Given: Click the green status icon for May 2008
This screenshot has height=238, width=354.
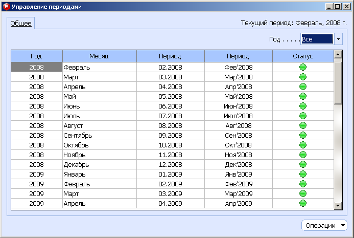Looking at the screenshot, I should pos(303,96).
